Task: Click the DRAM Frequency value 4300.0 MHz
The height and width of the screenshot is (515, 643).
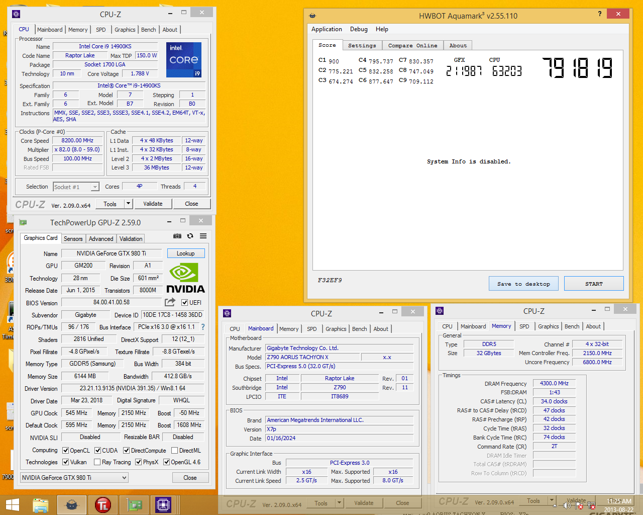Action: 554,383
